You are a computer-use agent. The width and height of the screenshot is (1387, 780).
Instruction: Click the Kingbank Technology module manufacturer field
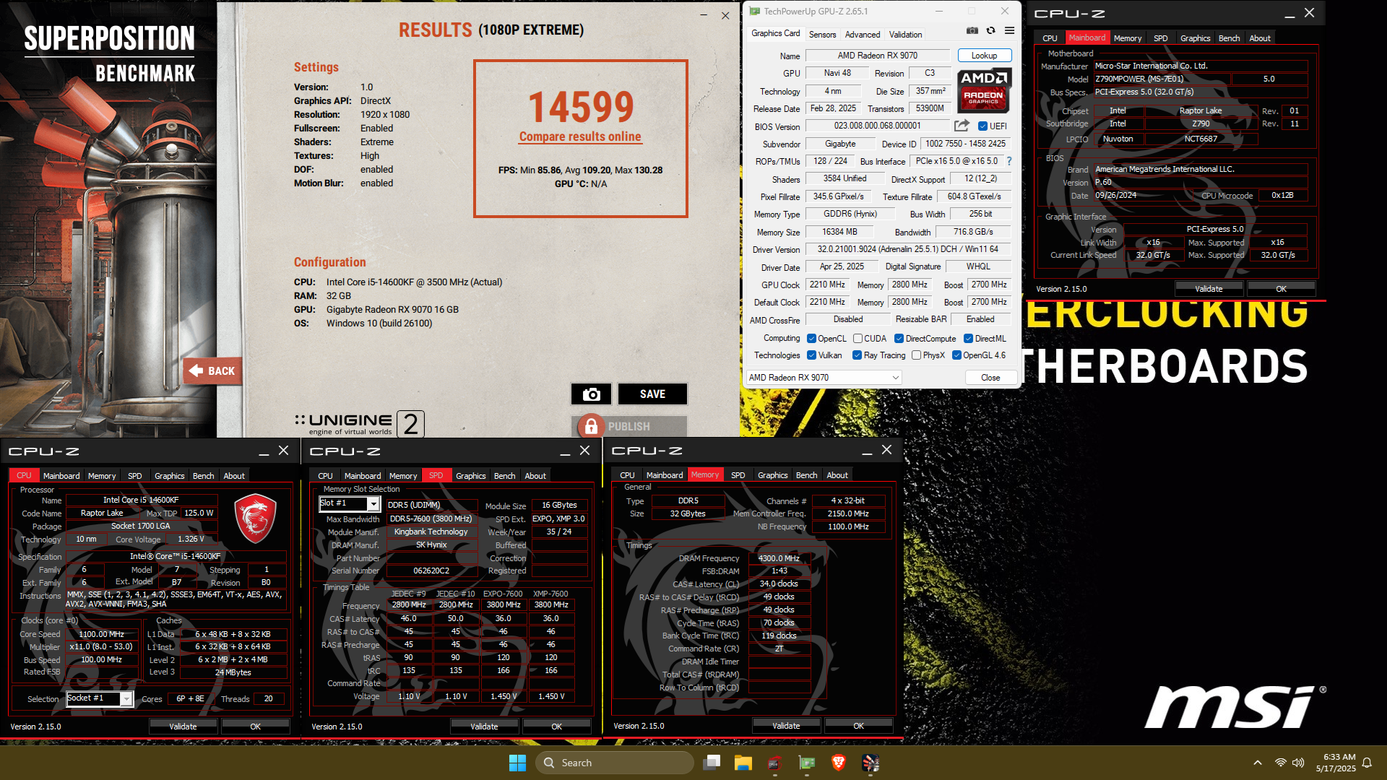pos(431,532)
